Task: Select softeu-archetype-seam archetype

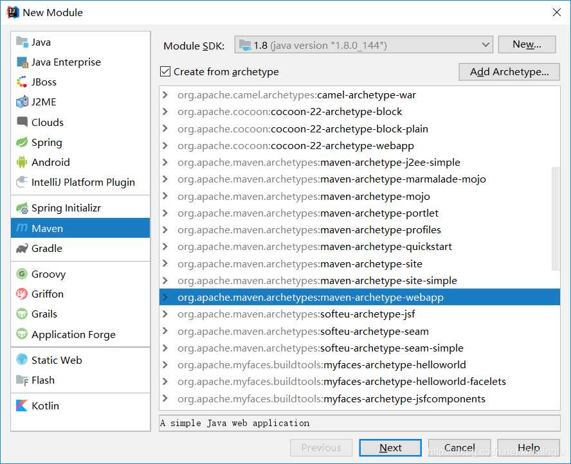Action: pyautogui.click(x=359, y=331)
